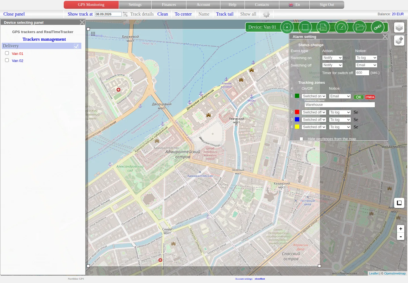The height and width of the screenshot is (283, 408).
Task: Click the add layer plus icon
Action: pos(399,40)
